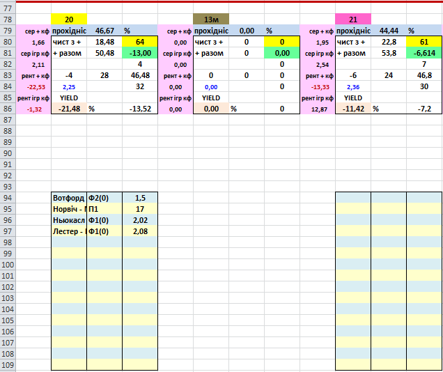
Task: Select the yellow cell showing 61
Action: [x=424, y=42]
